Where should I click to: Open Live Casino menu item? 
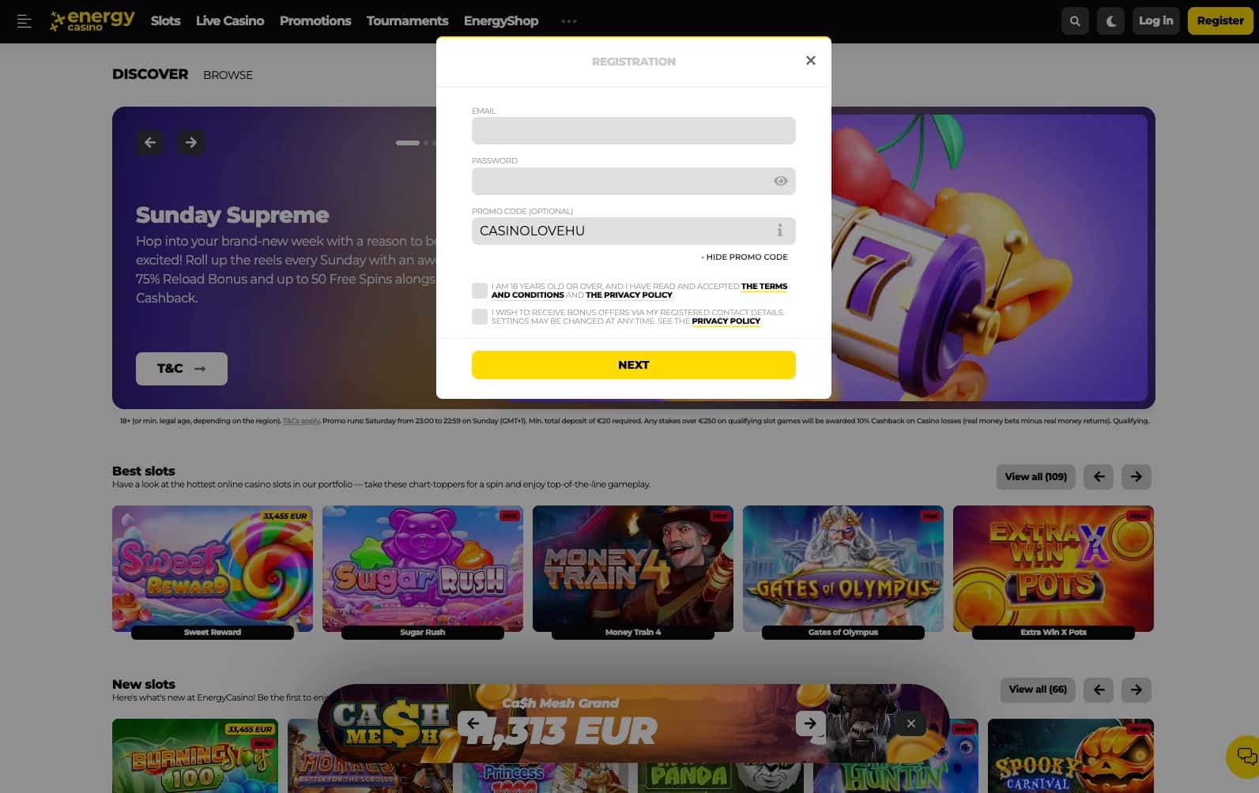click(230, 21)
